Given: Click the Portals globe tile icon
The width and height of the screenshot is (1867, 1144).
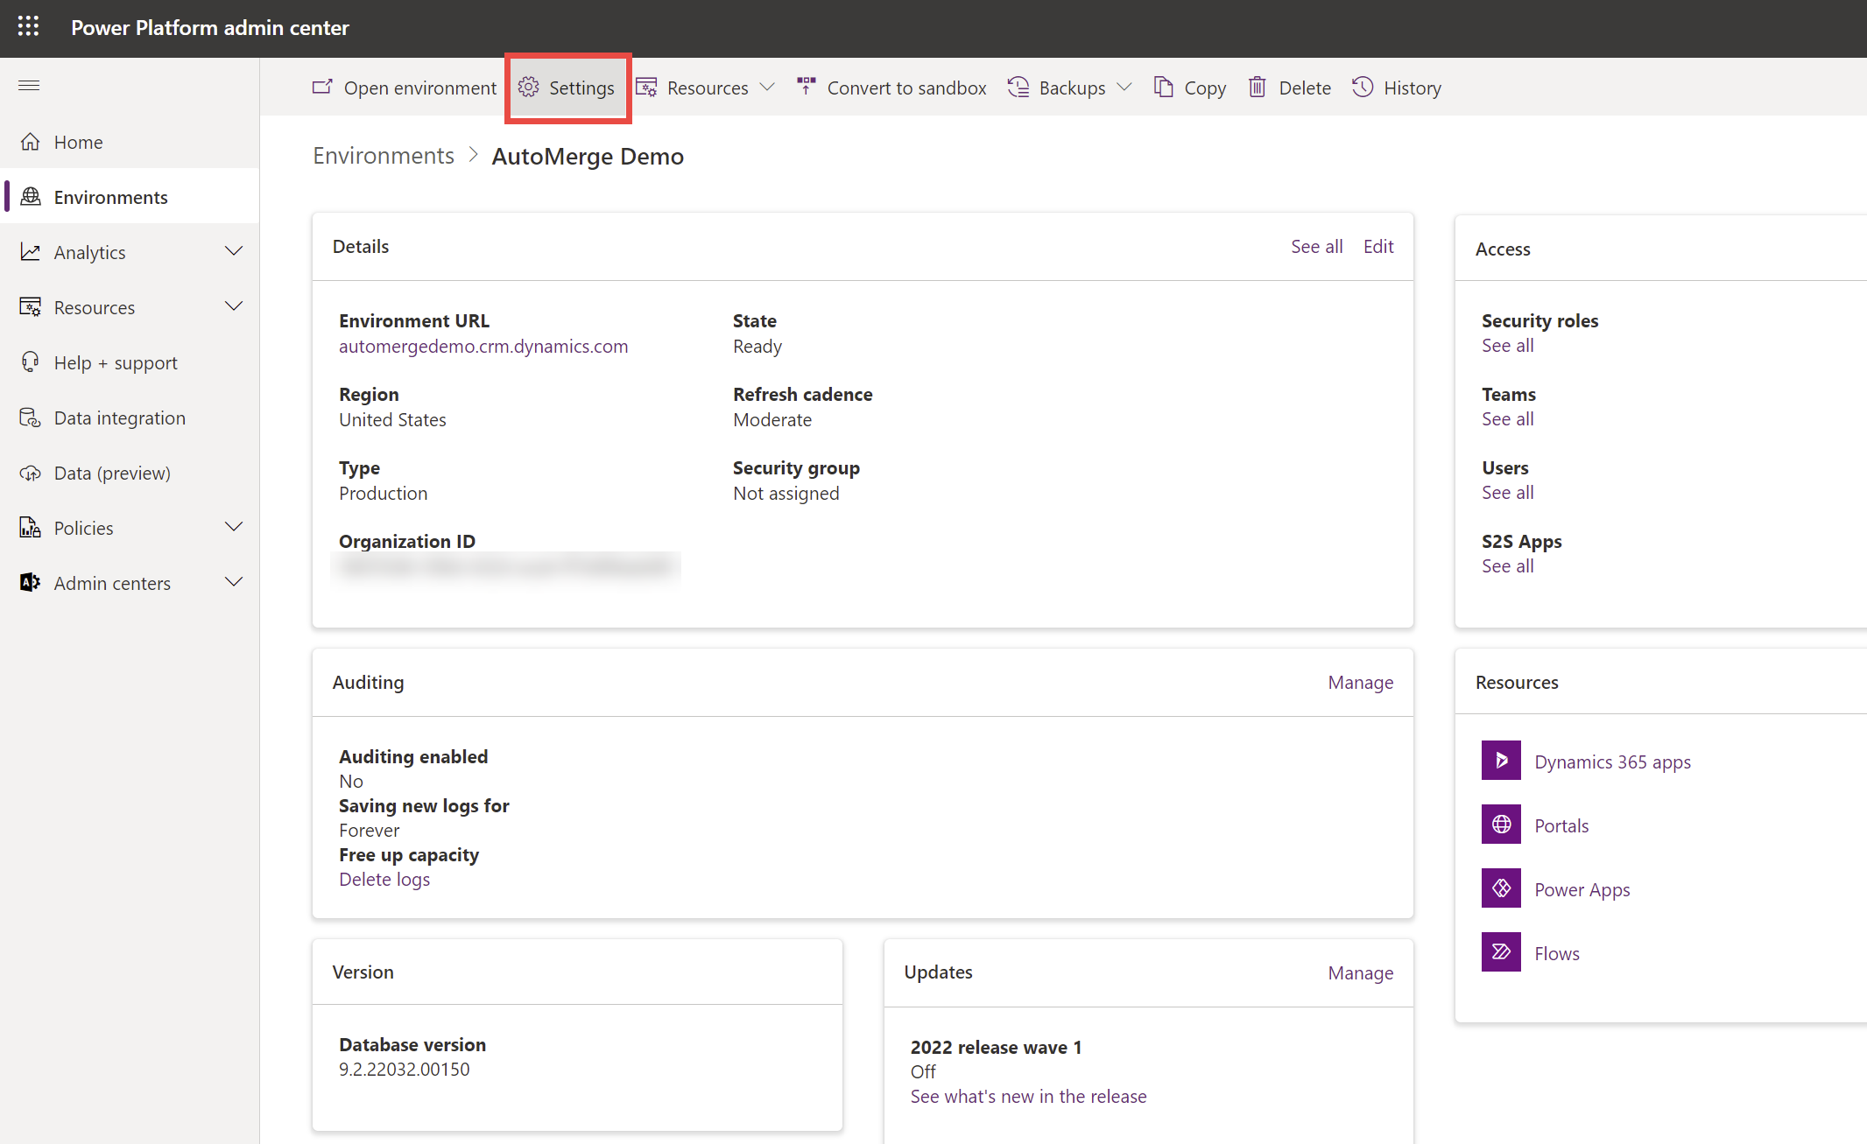Looking at the screenshot, I should click(x=1501, y=824).
